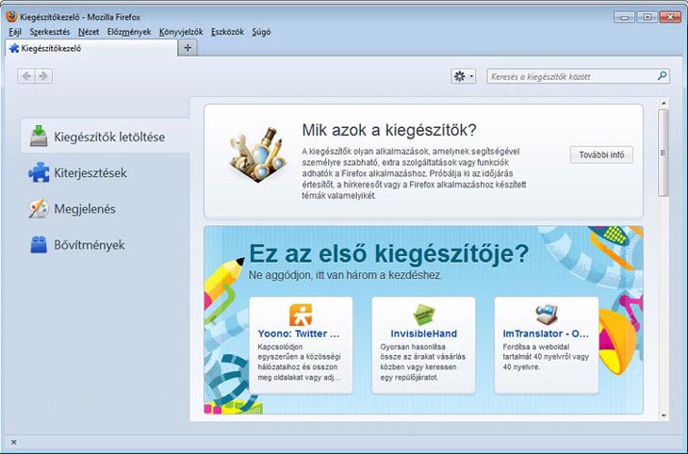
Task: Open the Könyvjelzők menu
Action: point(181,32)
